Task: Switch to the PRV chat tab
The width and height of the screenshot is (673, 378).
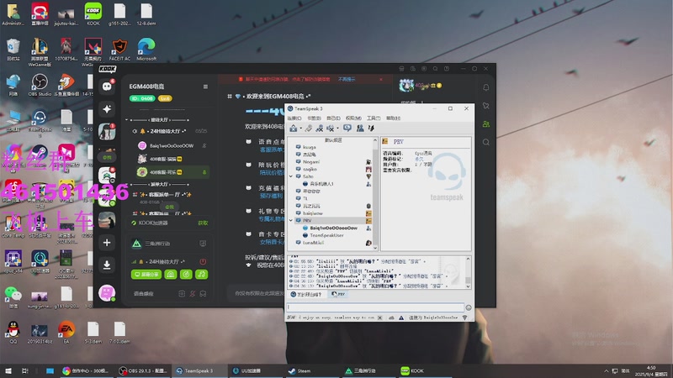Action: point(338,294)
